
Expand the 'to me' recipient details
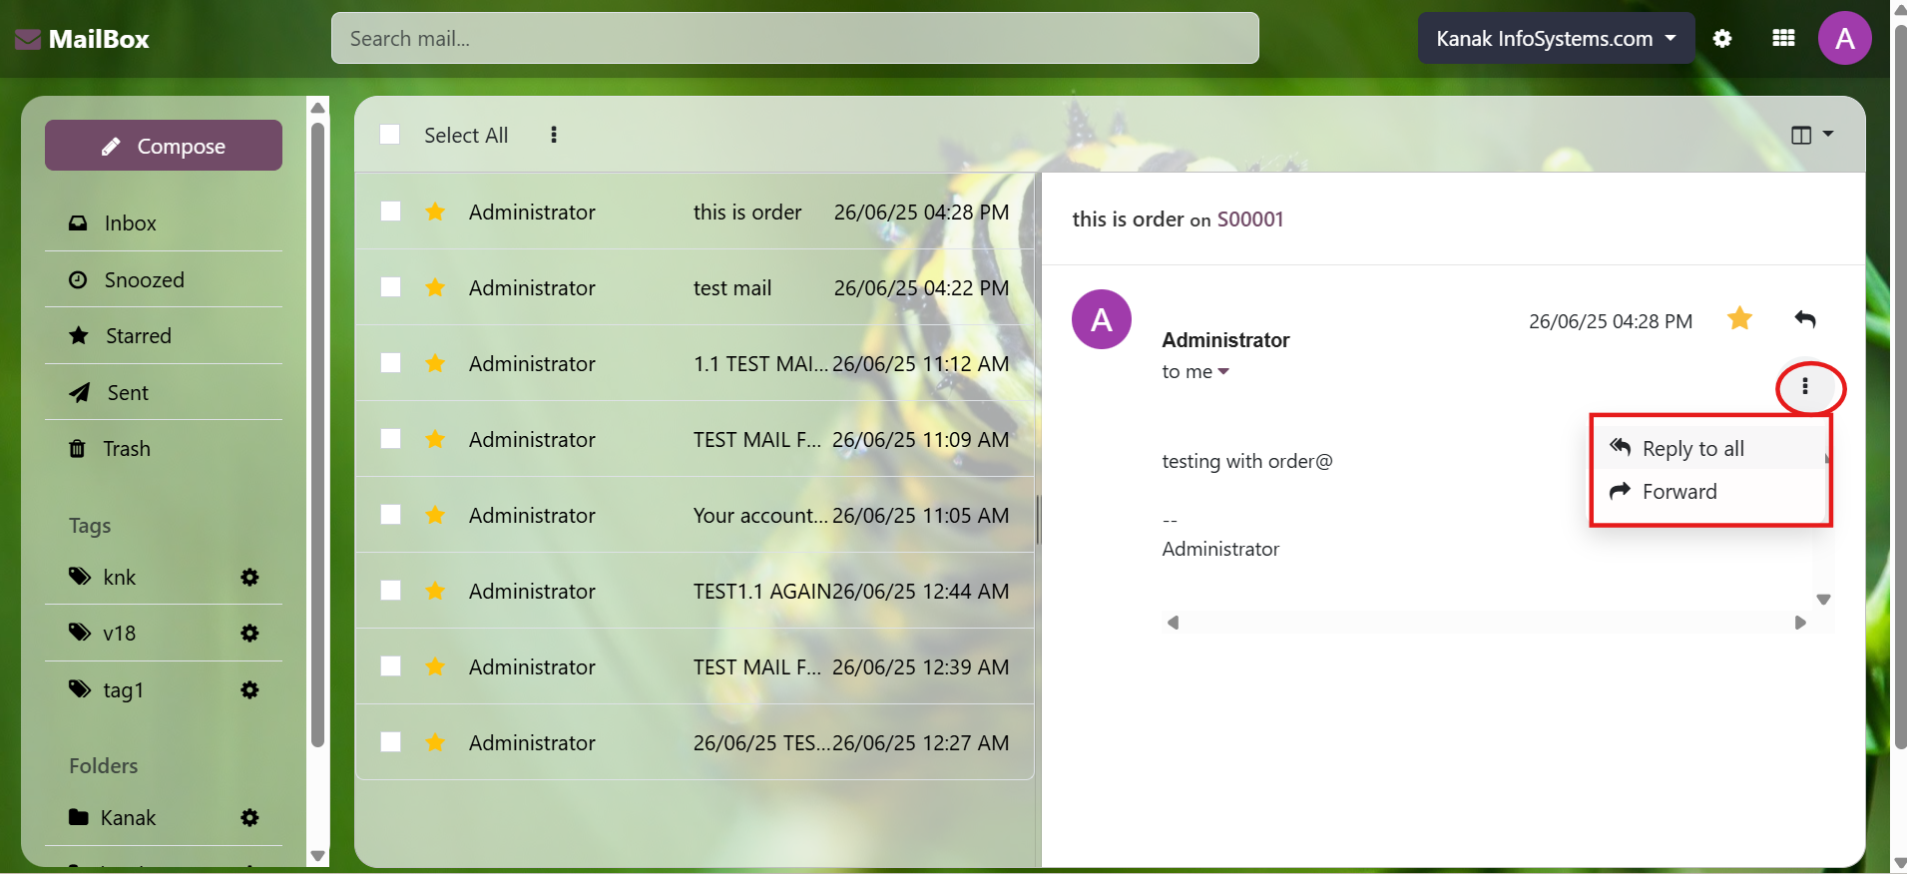pos(1195,371)
